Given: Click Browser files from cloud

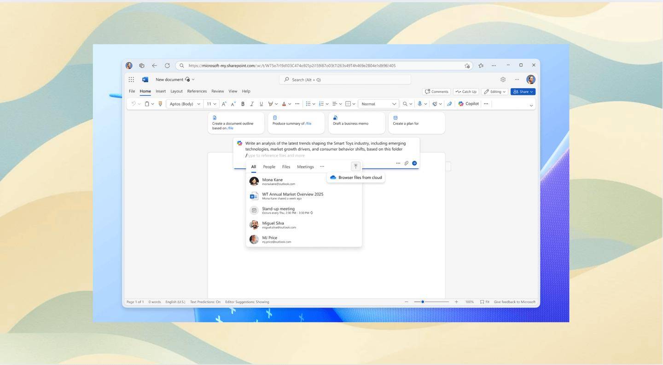Looking at the screenshot, I should [356, 177].
